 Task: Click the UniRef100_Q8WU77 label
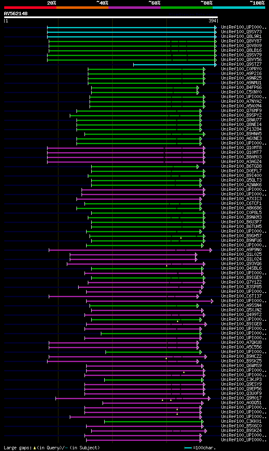tap(241, 120)
